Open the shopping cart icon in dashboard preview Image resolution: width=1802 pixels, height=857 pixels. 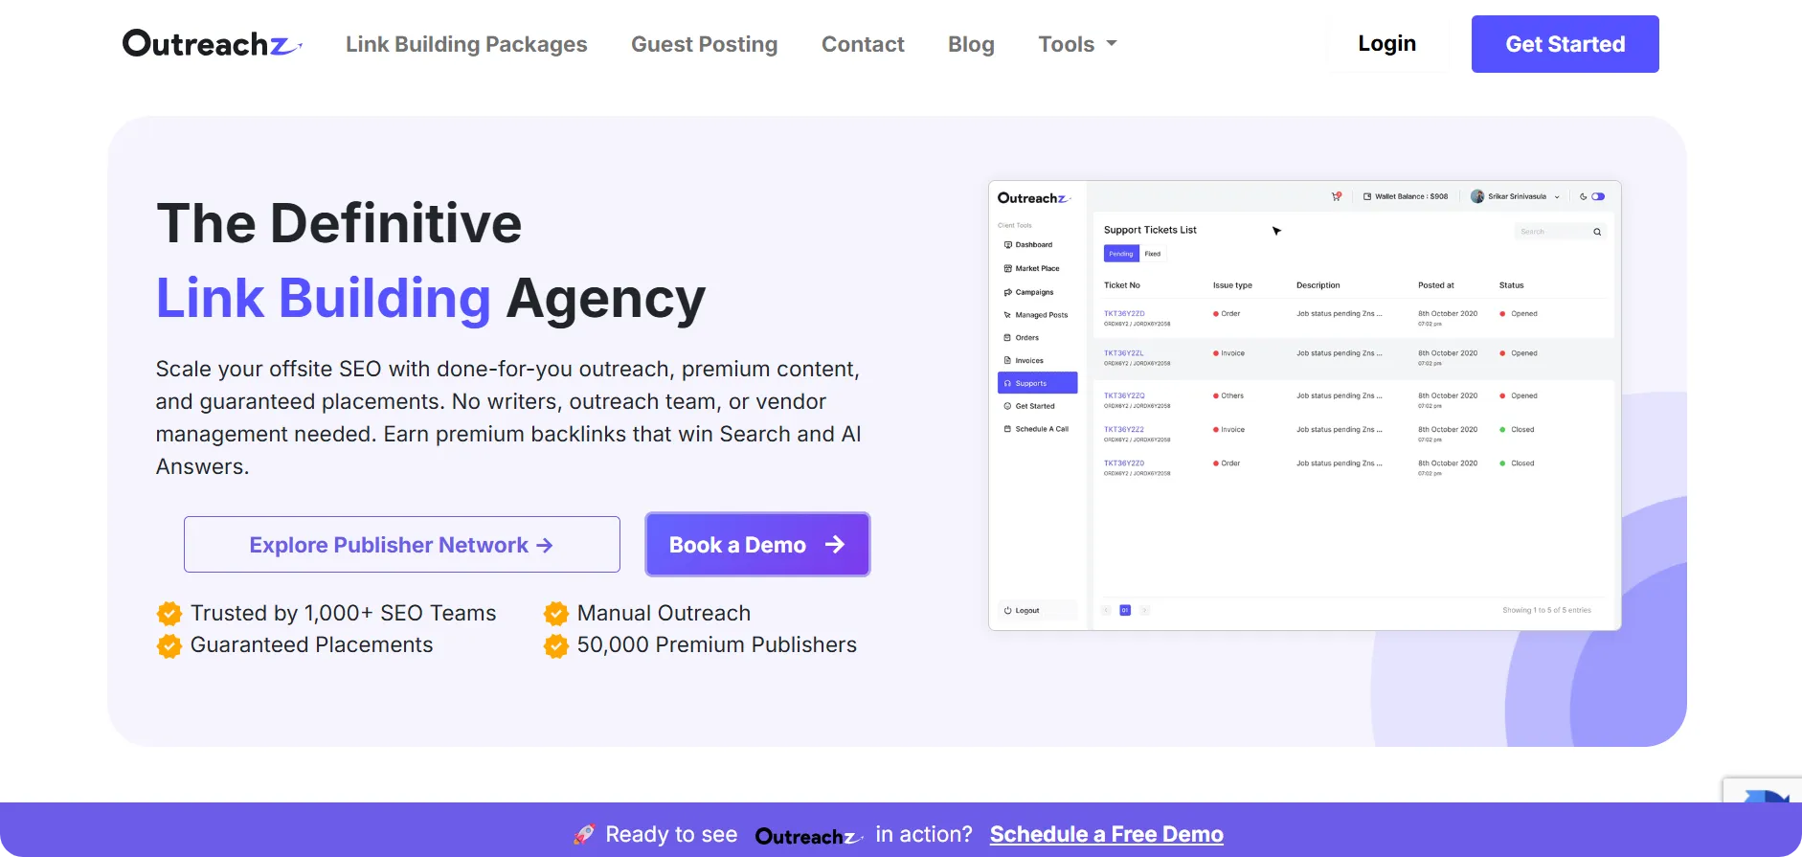pos(1337,196)
